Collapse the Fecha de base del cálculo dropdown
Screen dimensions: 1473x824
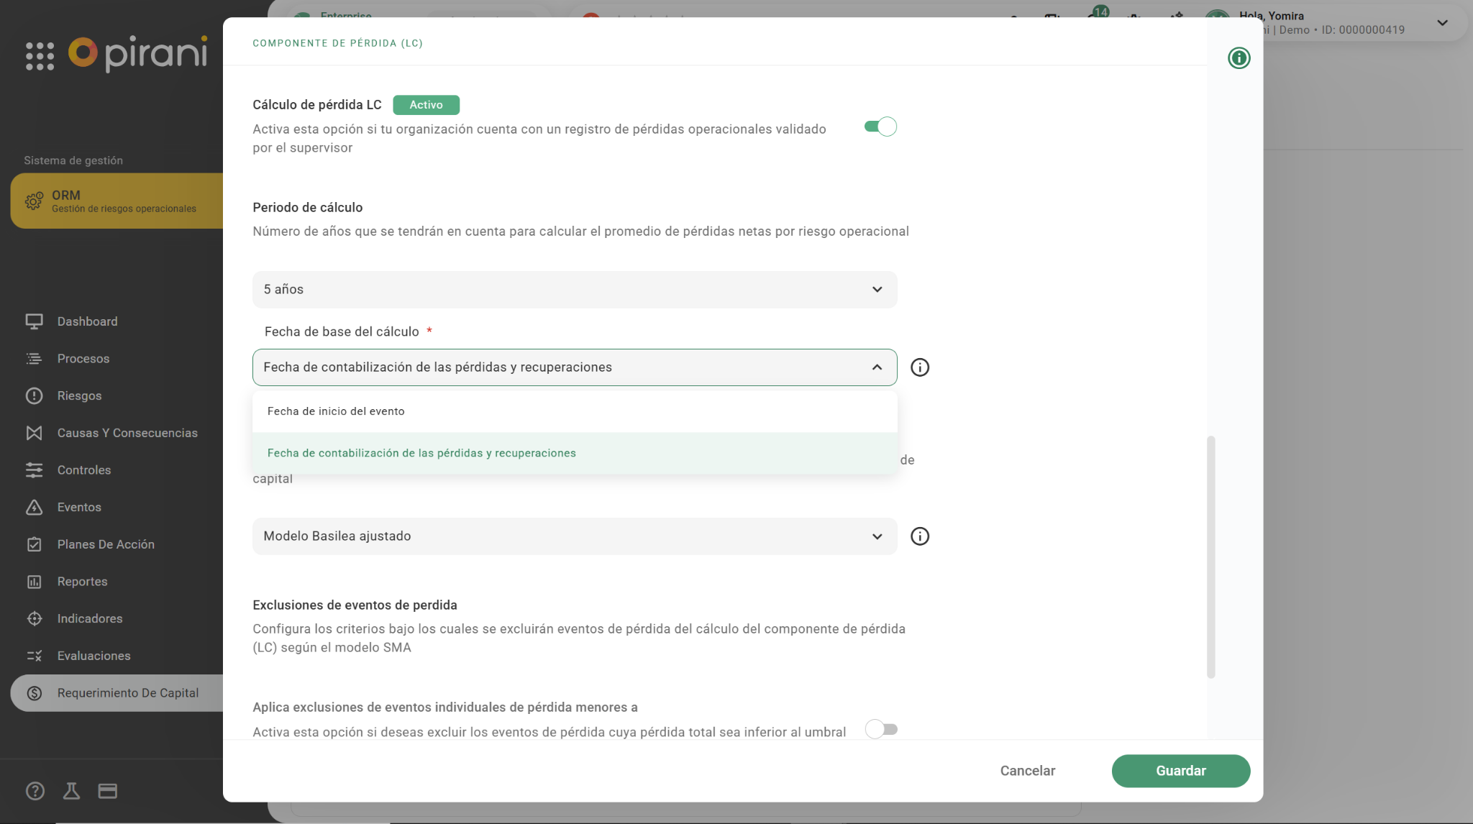click(877, 367)
